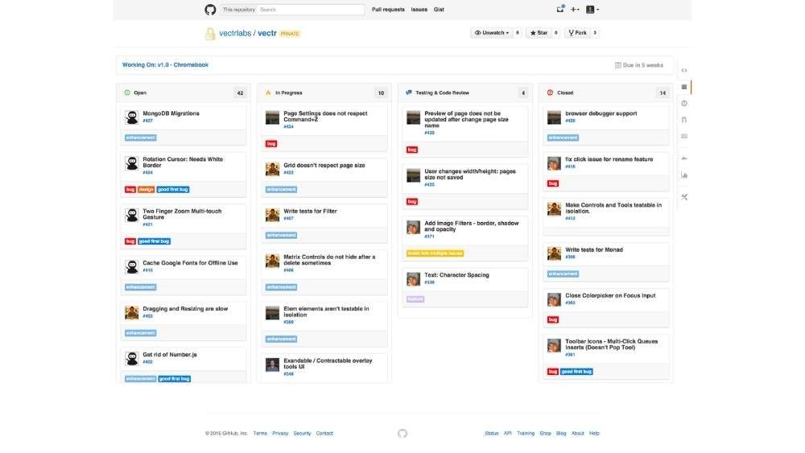Click the private repository lock icon
Viewport: 805px width, 453px height.
(210, 34)
